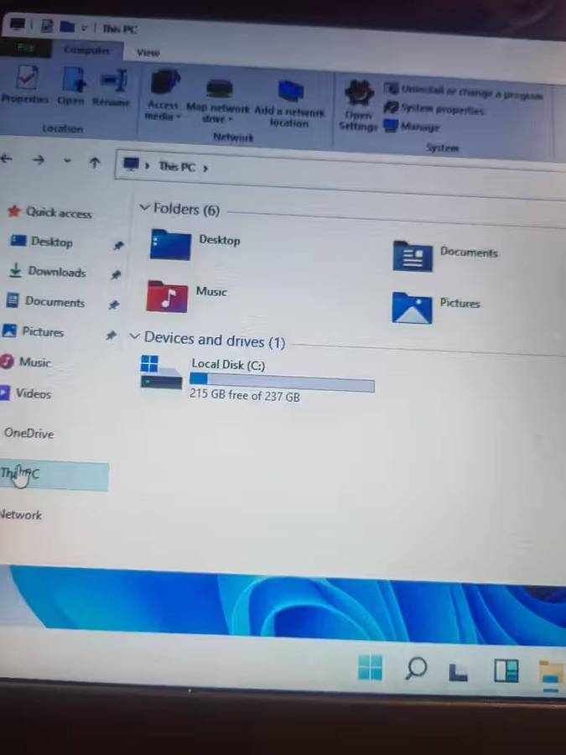The image size is (566, 755).
Task: Click pin icon beside sidebar Desktop
Action: [x=118, y=246]
